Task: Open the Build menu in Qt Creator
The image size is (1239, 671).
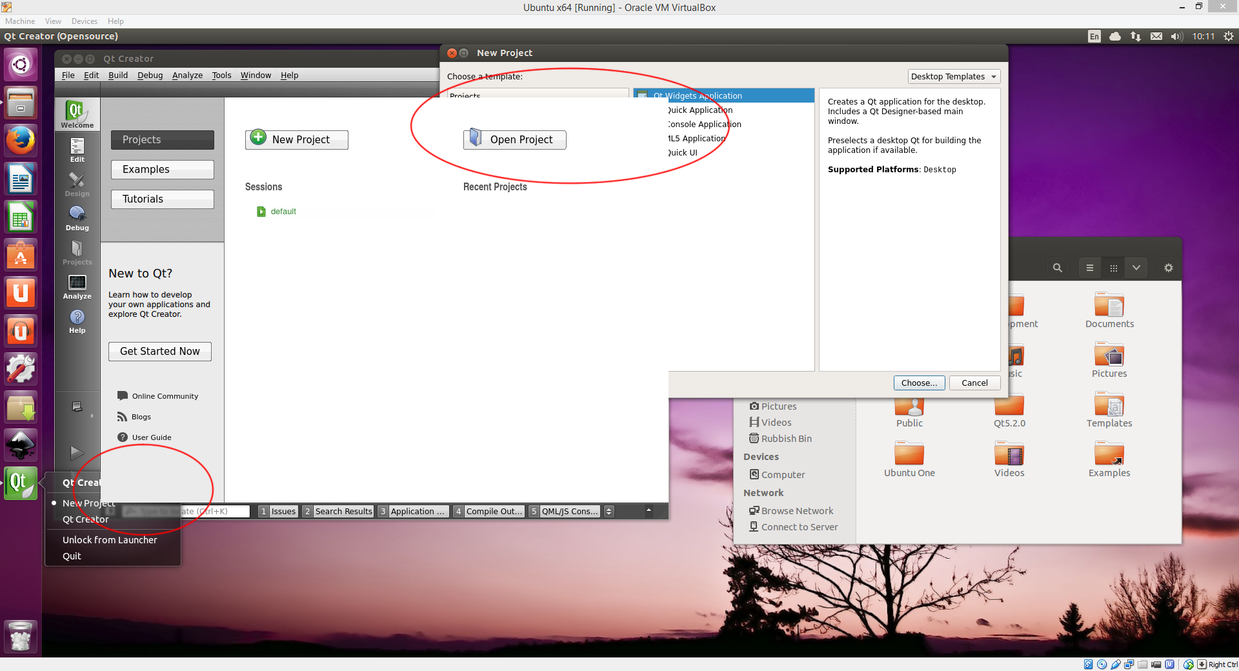Action: click(118, 75)
